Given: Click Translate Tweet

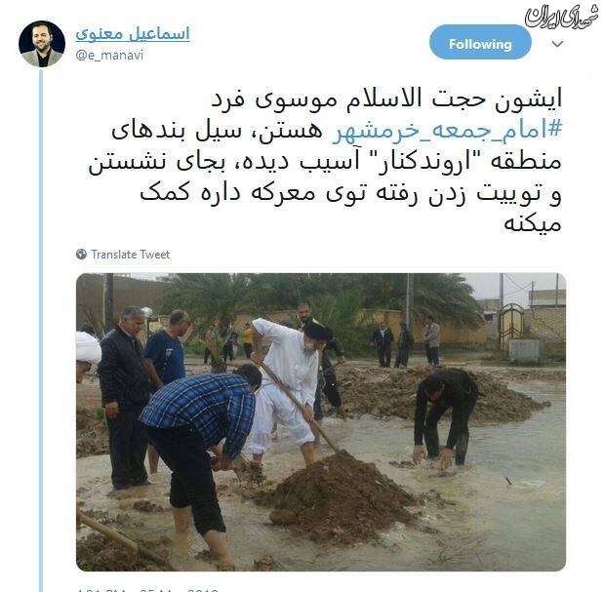Looking at the screenshot, I should click(130, 255).
